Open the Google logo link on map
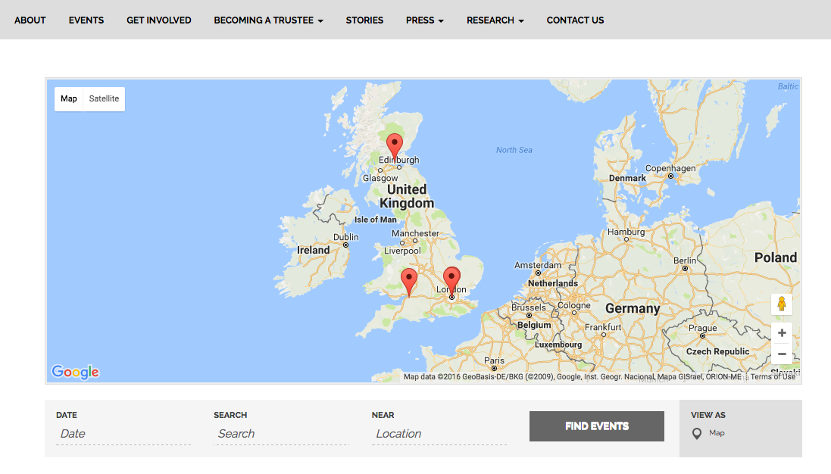 [75, 372]
